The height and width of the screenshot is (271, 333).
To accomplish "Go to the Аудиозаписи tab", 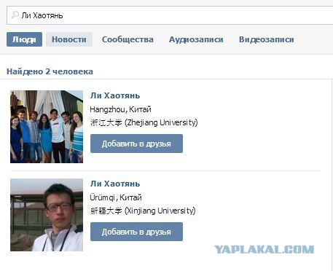I will coord(196,39).
